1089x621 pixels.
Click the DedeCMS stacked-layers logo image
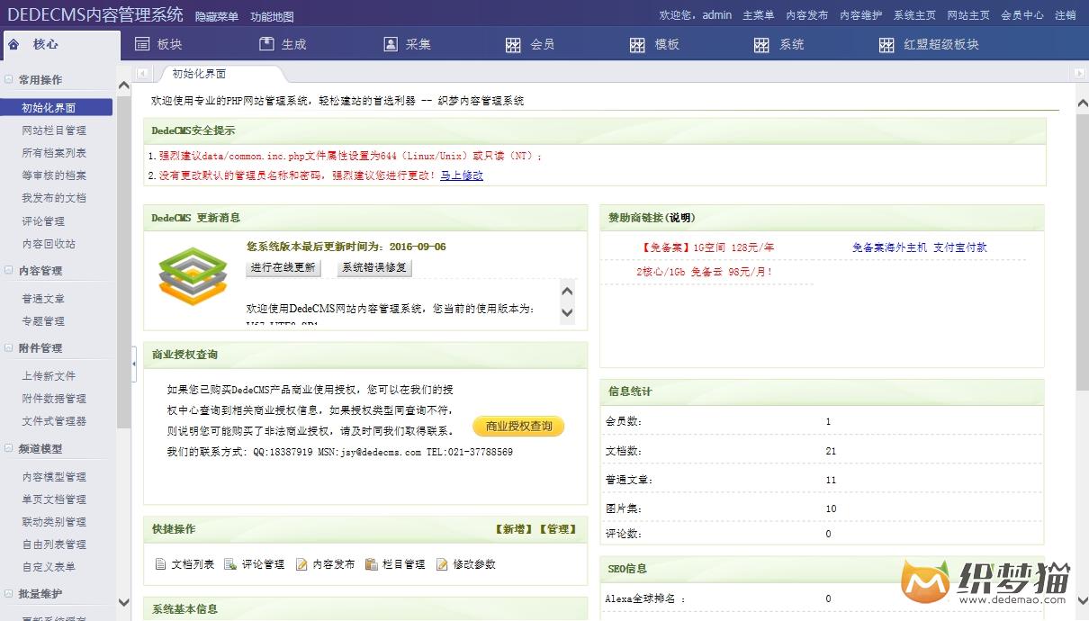[192, 274]
